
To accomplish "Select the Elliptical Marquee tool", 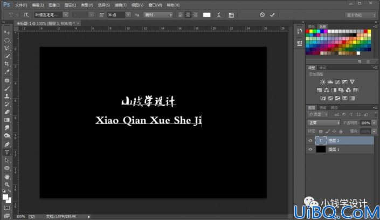I will 7,40.
